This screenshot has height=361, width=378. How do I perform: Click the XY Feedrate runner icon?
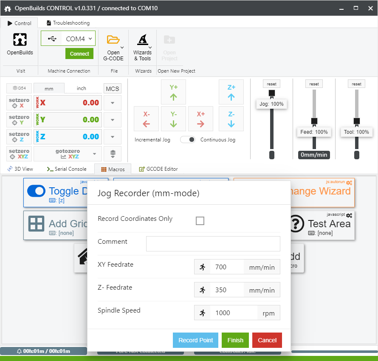click(203, 267)
